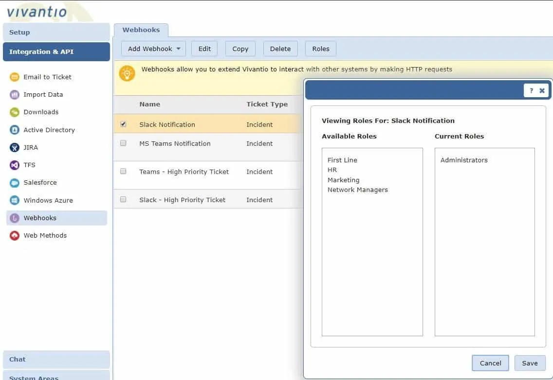553x380 pixels.
Task: Click the Web Methods icon
Action: pos(15,235)
